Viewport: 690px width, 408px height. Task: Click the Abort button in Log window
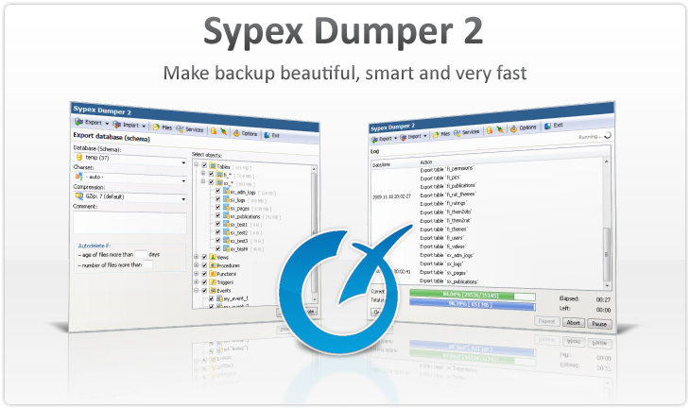click(x=573, y=323)
